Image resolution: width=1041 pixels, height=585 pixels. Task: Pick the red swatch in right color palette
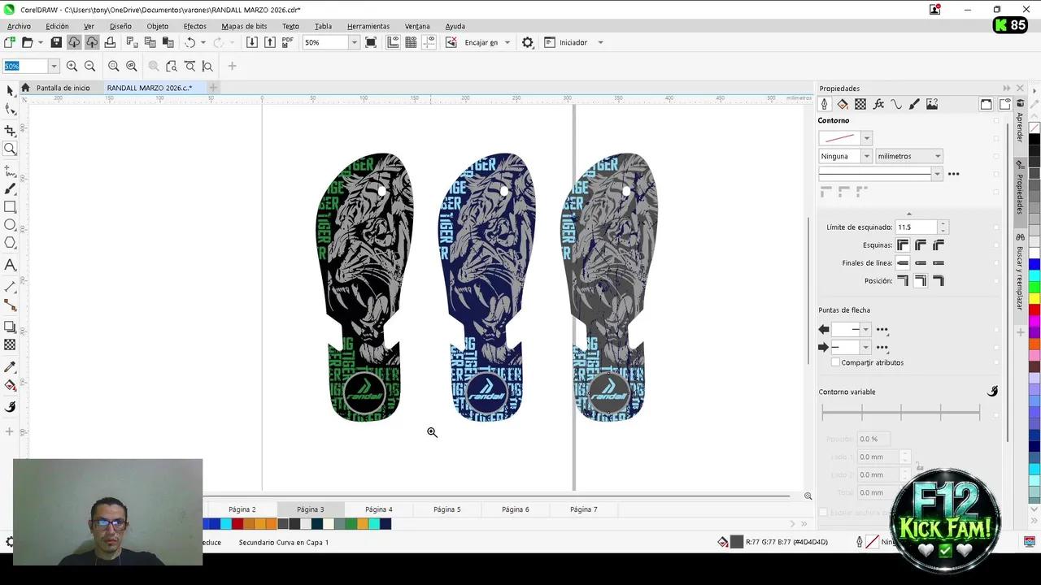(1034, 310)
